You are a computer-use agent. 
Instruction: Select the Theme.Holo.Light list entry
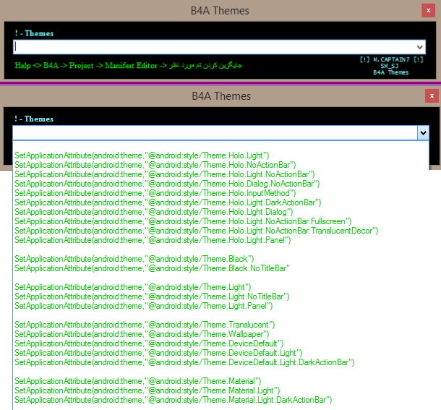pyautogui.click(x=142, y=155)
